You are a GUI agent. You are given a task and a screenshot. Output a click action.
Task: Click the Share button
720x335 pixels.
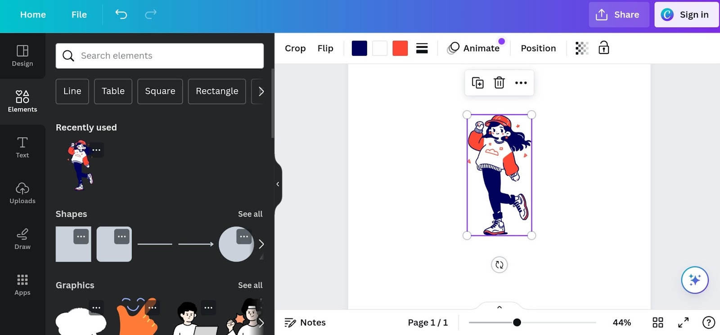pyautogui.click(x=619, y=14)
